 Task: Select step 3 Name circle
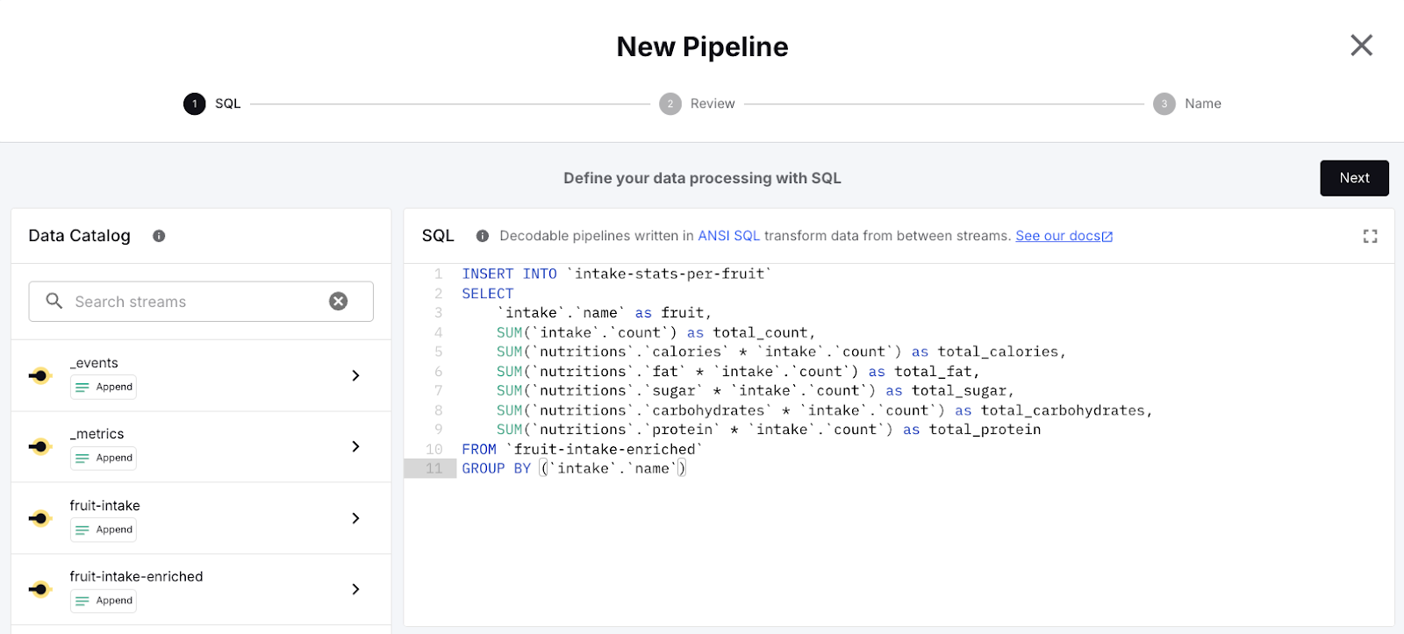[x=1164, y=103]
